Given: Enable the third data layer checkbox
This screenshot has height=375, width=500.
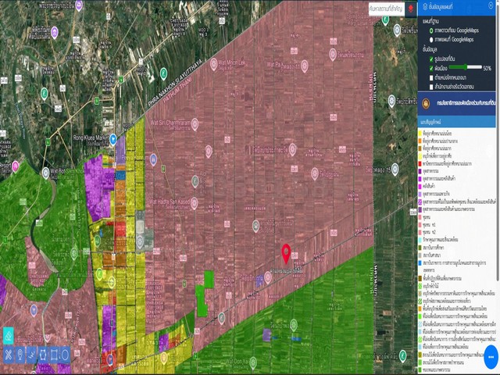Looking at the screenshot, I should click(430, 77).
